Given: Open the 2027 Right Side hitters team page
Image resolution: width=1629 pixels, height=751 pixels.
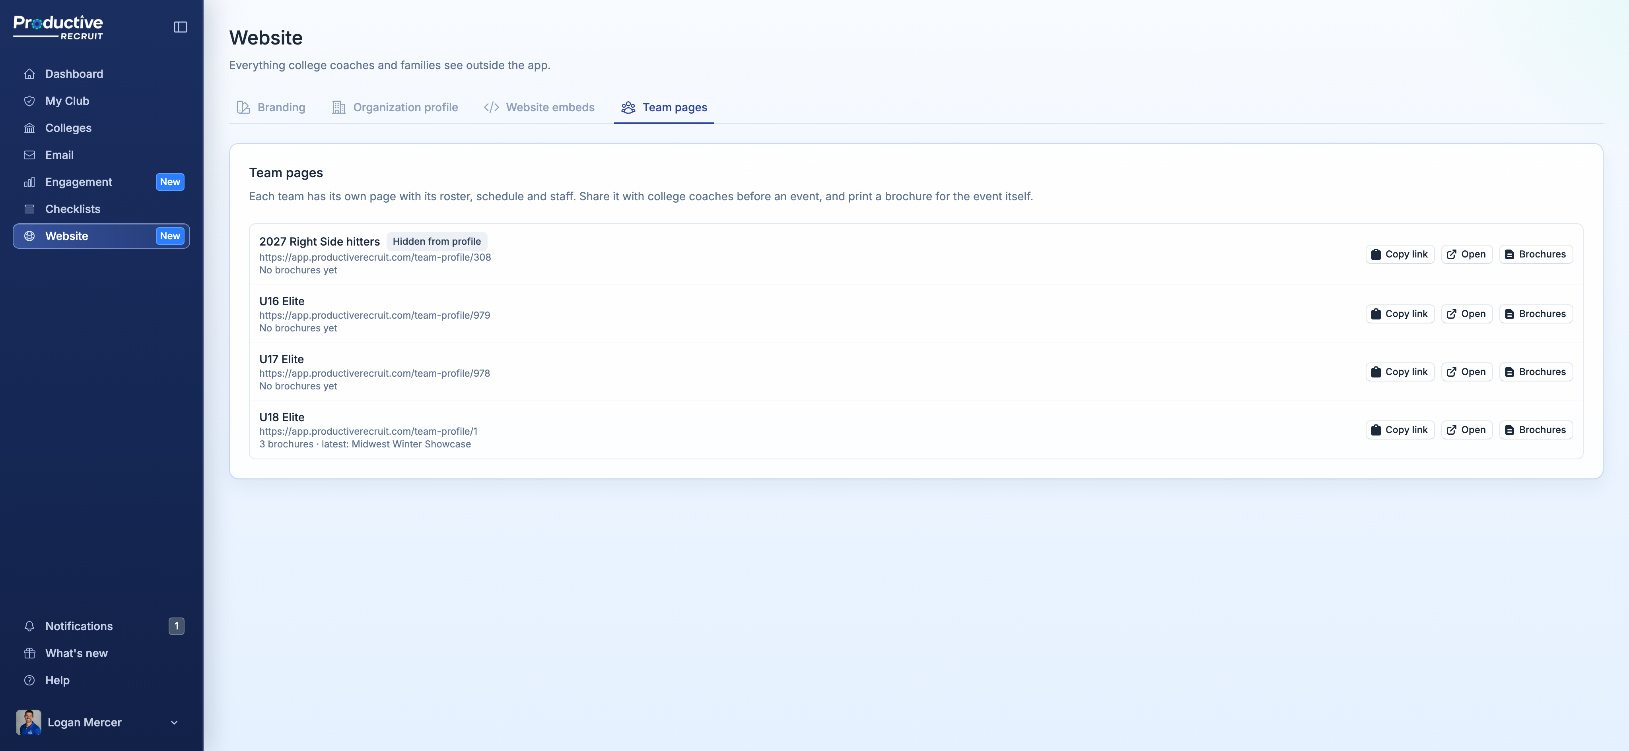Looking at the screenshot, I should [1467, 255].
